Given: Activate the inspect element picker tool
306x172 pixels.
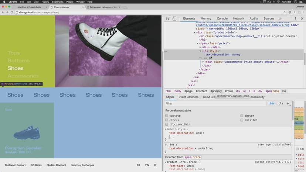Looking at the screenshot, I should coord(168,18).
